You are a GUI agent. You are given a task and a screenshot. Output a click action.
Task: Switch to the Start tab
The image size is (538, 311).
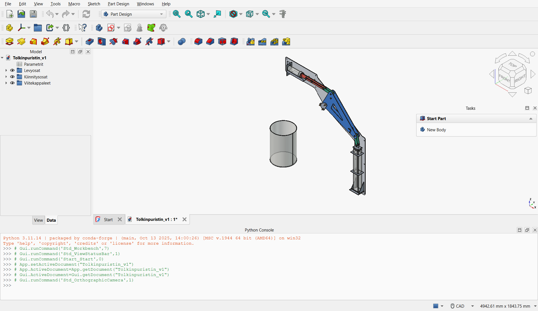[108, 220]
